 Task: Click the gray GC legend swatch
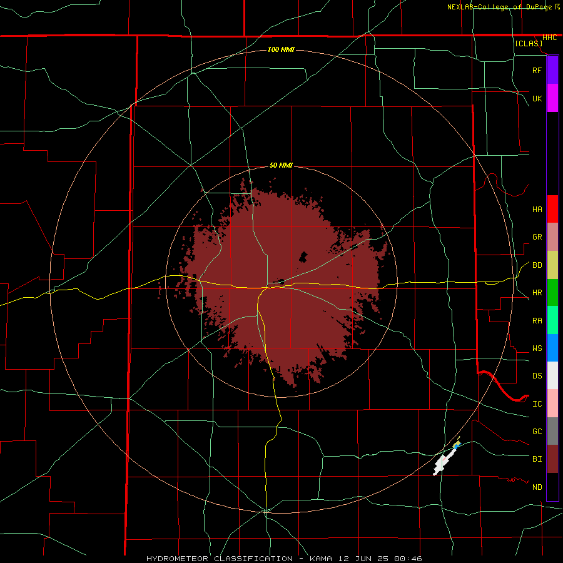click(552, 431)
